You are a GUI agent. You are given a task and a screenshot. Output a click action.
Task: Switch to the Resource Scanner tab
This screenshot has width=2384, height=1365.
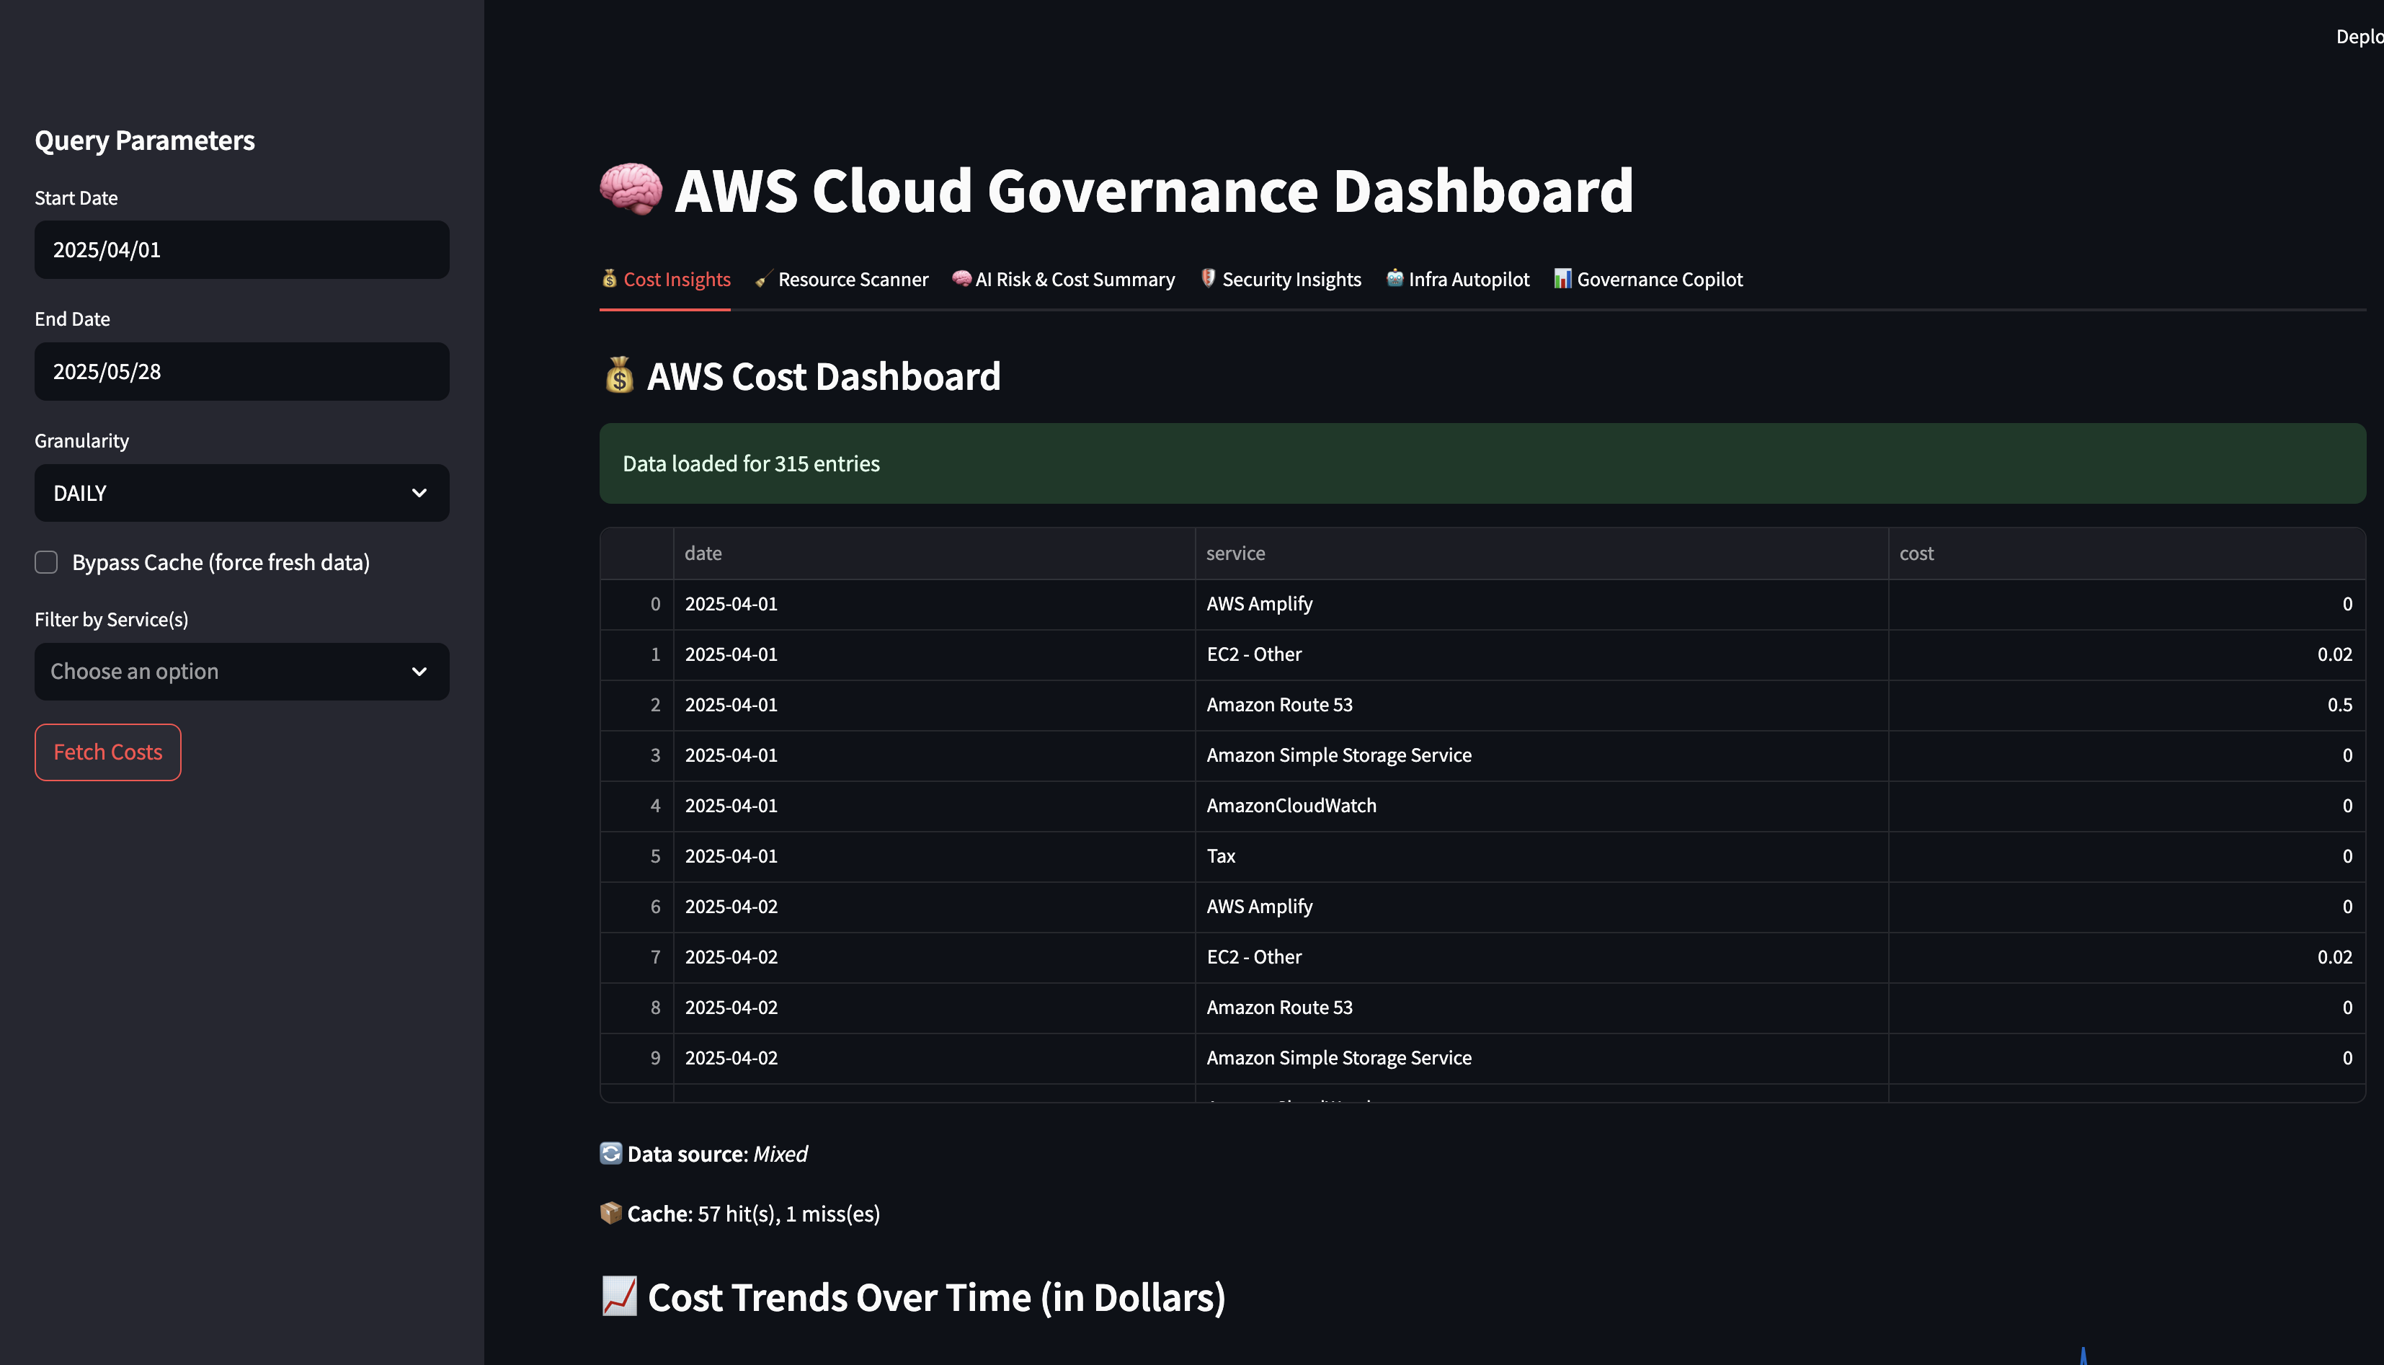(852, 280)
